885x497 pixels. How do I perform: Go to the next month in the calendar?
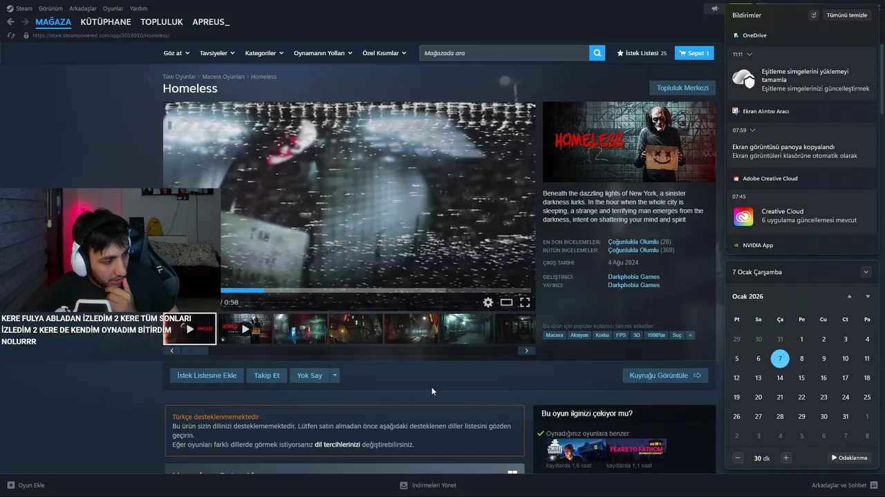point(868,296)
